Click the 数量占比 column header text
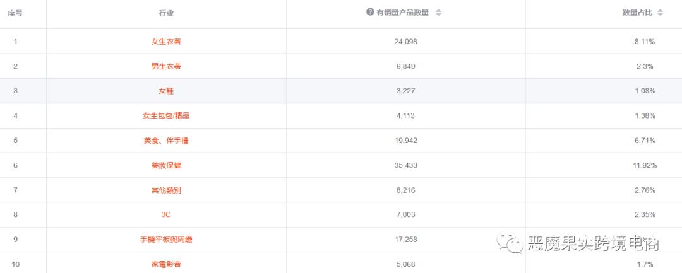The height and width of the screenshot is (273, 682). (x=638, y=13)
